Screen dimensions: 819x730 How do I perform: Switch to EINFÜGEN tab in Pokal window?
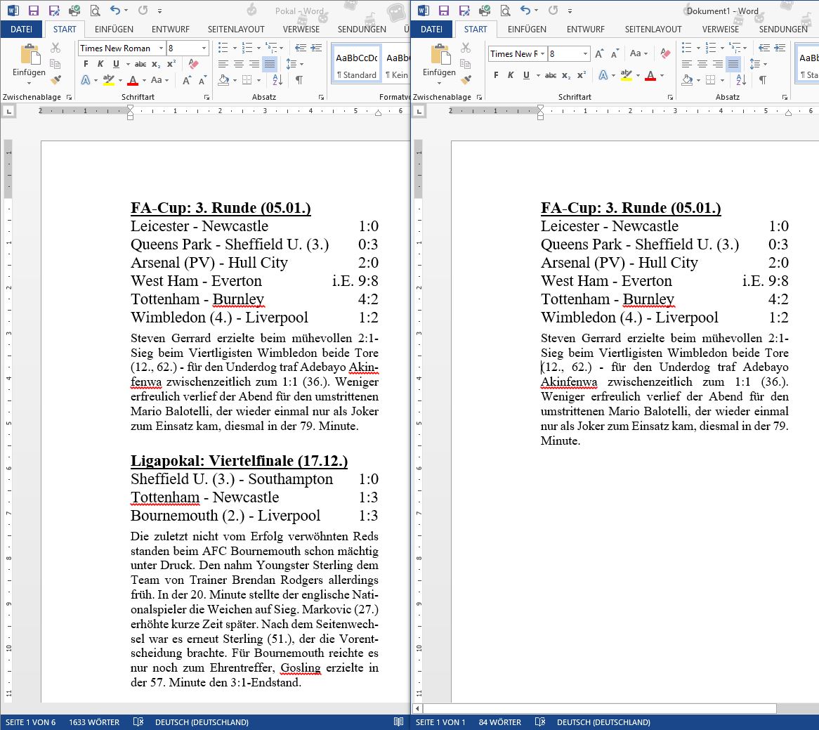click(x=114, y=30)
